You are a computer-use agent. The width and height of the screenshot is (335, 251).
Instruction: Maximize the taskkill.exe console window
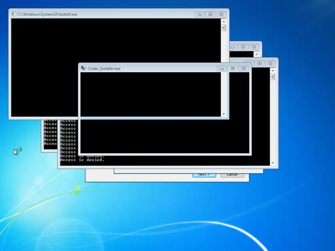point(210,14)
